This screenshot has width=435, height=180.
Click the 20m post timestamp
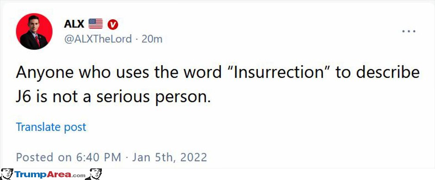tap(152, 39)
